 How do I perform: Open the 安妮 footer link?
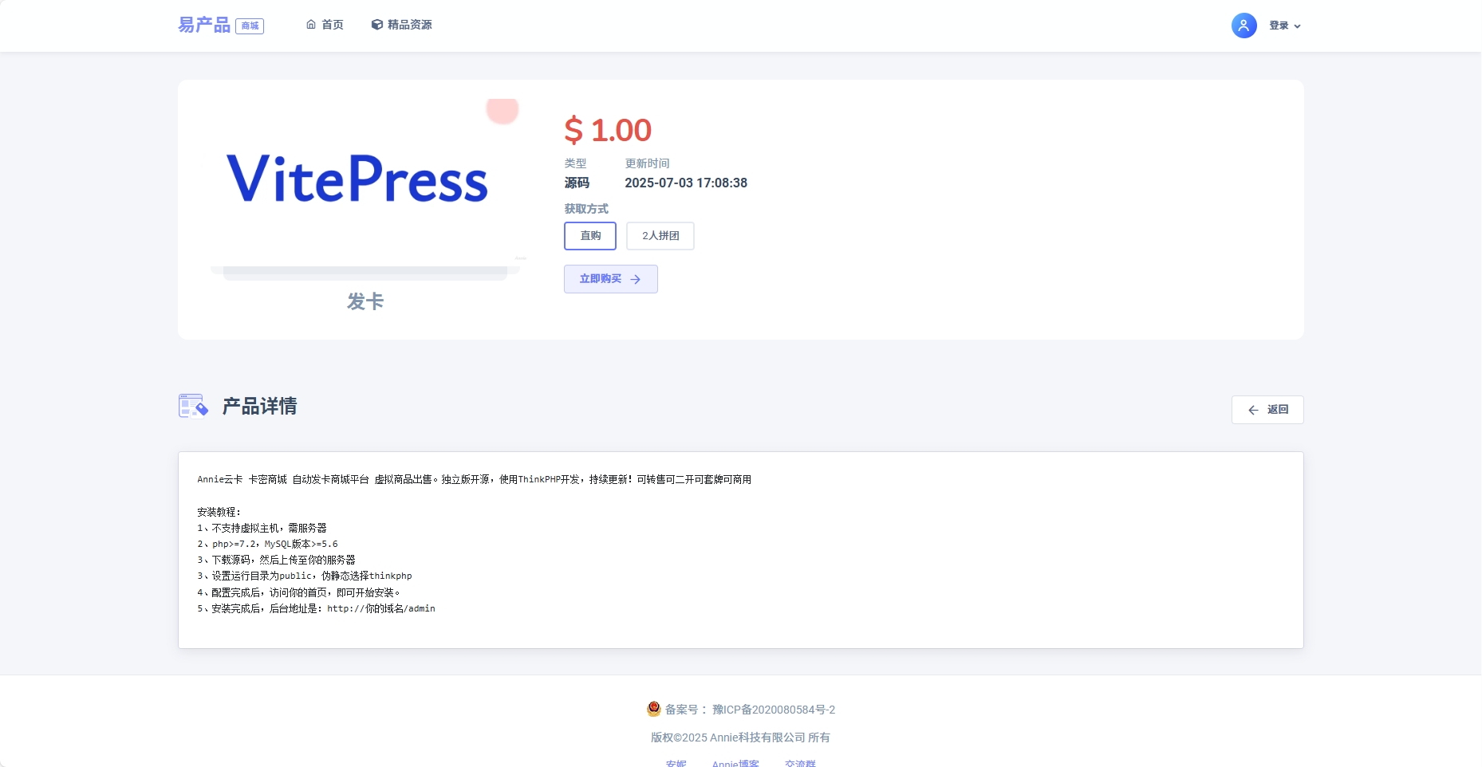click(676, 763)
